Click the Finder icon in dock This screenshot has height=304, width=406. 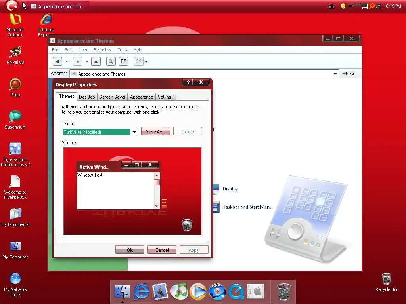point(122,292)
